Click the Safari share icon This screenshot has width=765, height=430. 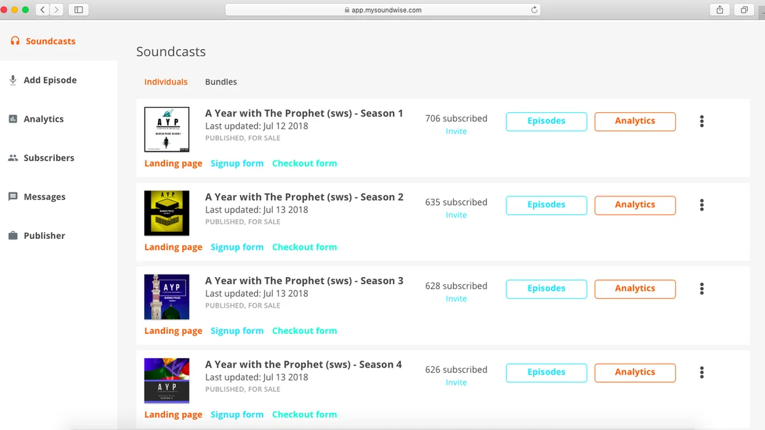tap(720, 10)
